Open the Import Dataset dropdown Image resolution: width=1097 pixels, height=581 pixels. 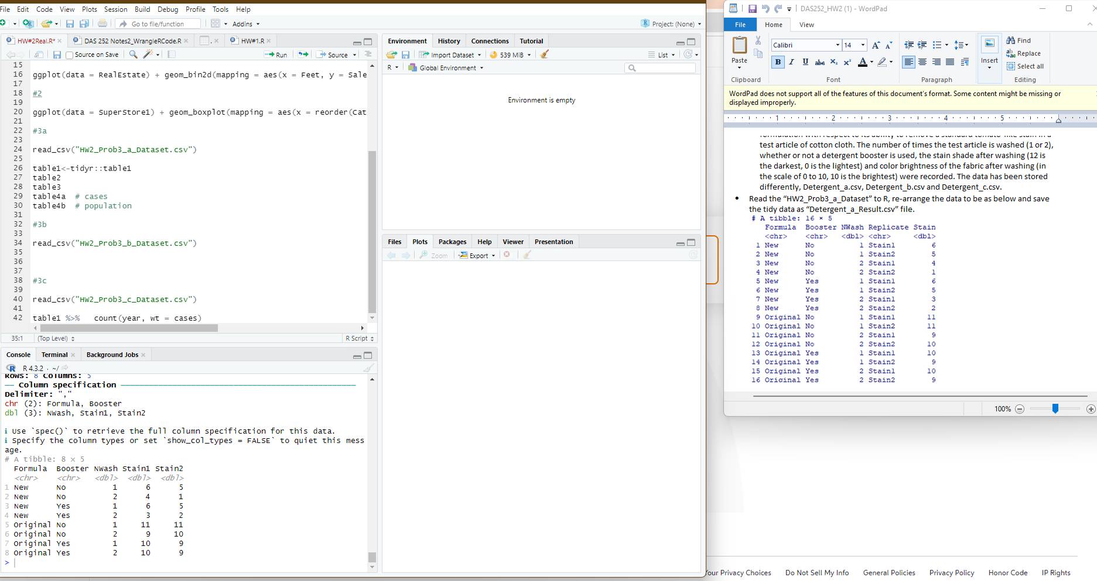450,54
